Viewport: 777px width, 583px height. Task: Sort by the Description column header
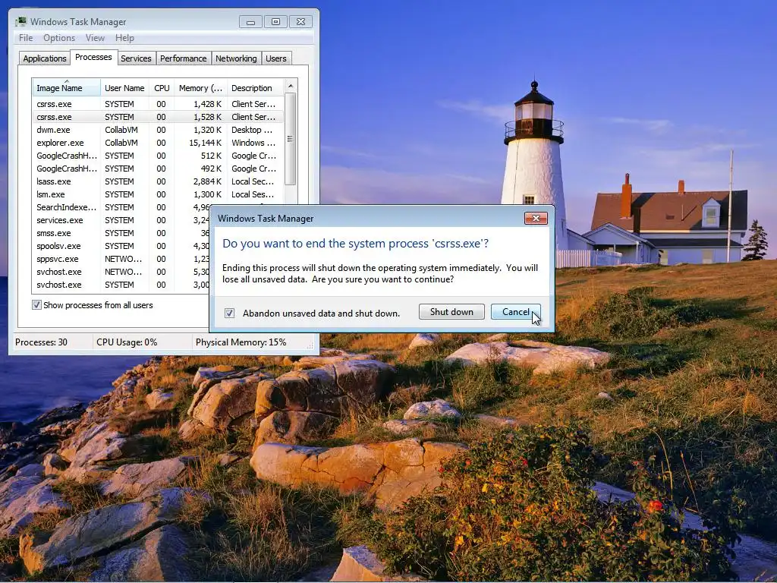coord(255,88)
